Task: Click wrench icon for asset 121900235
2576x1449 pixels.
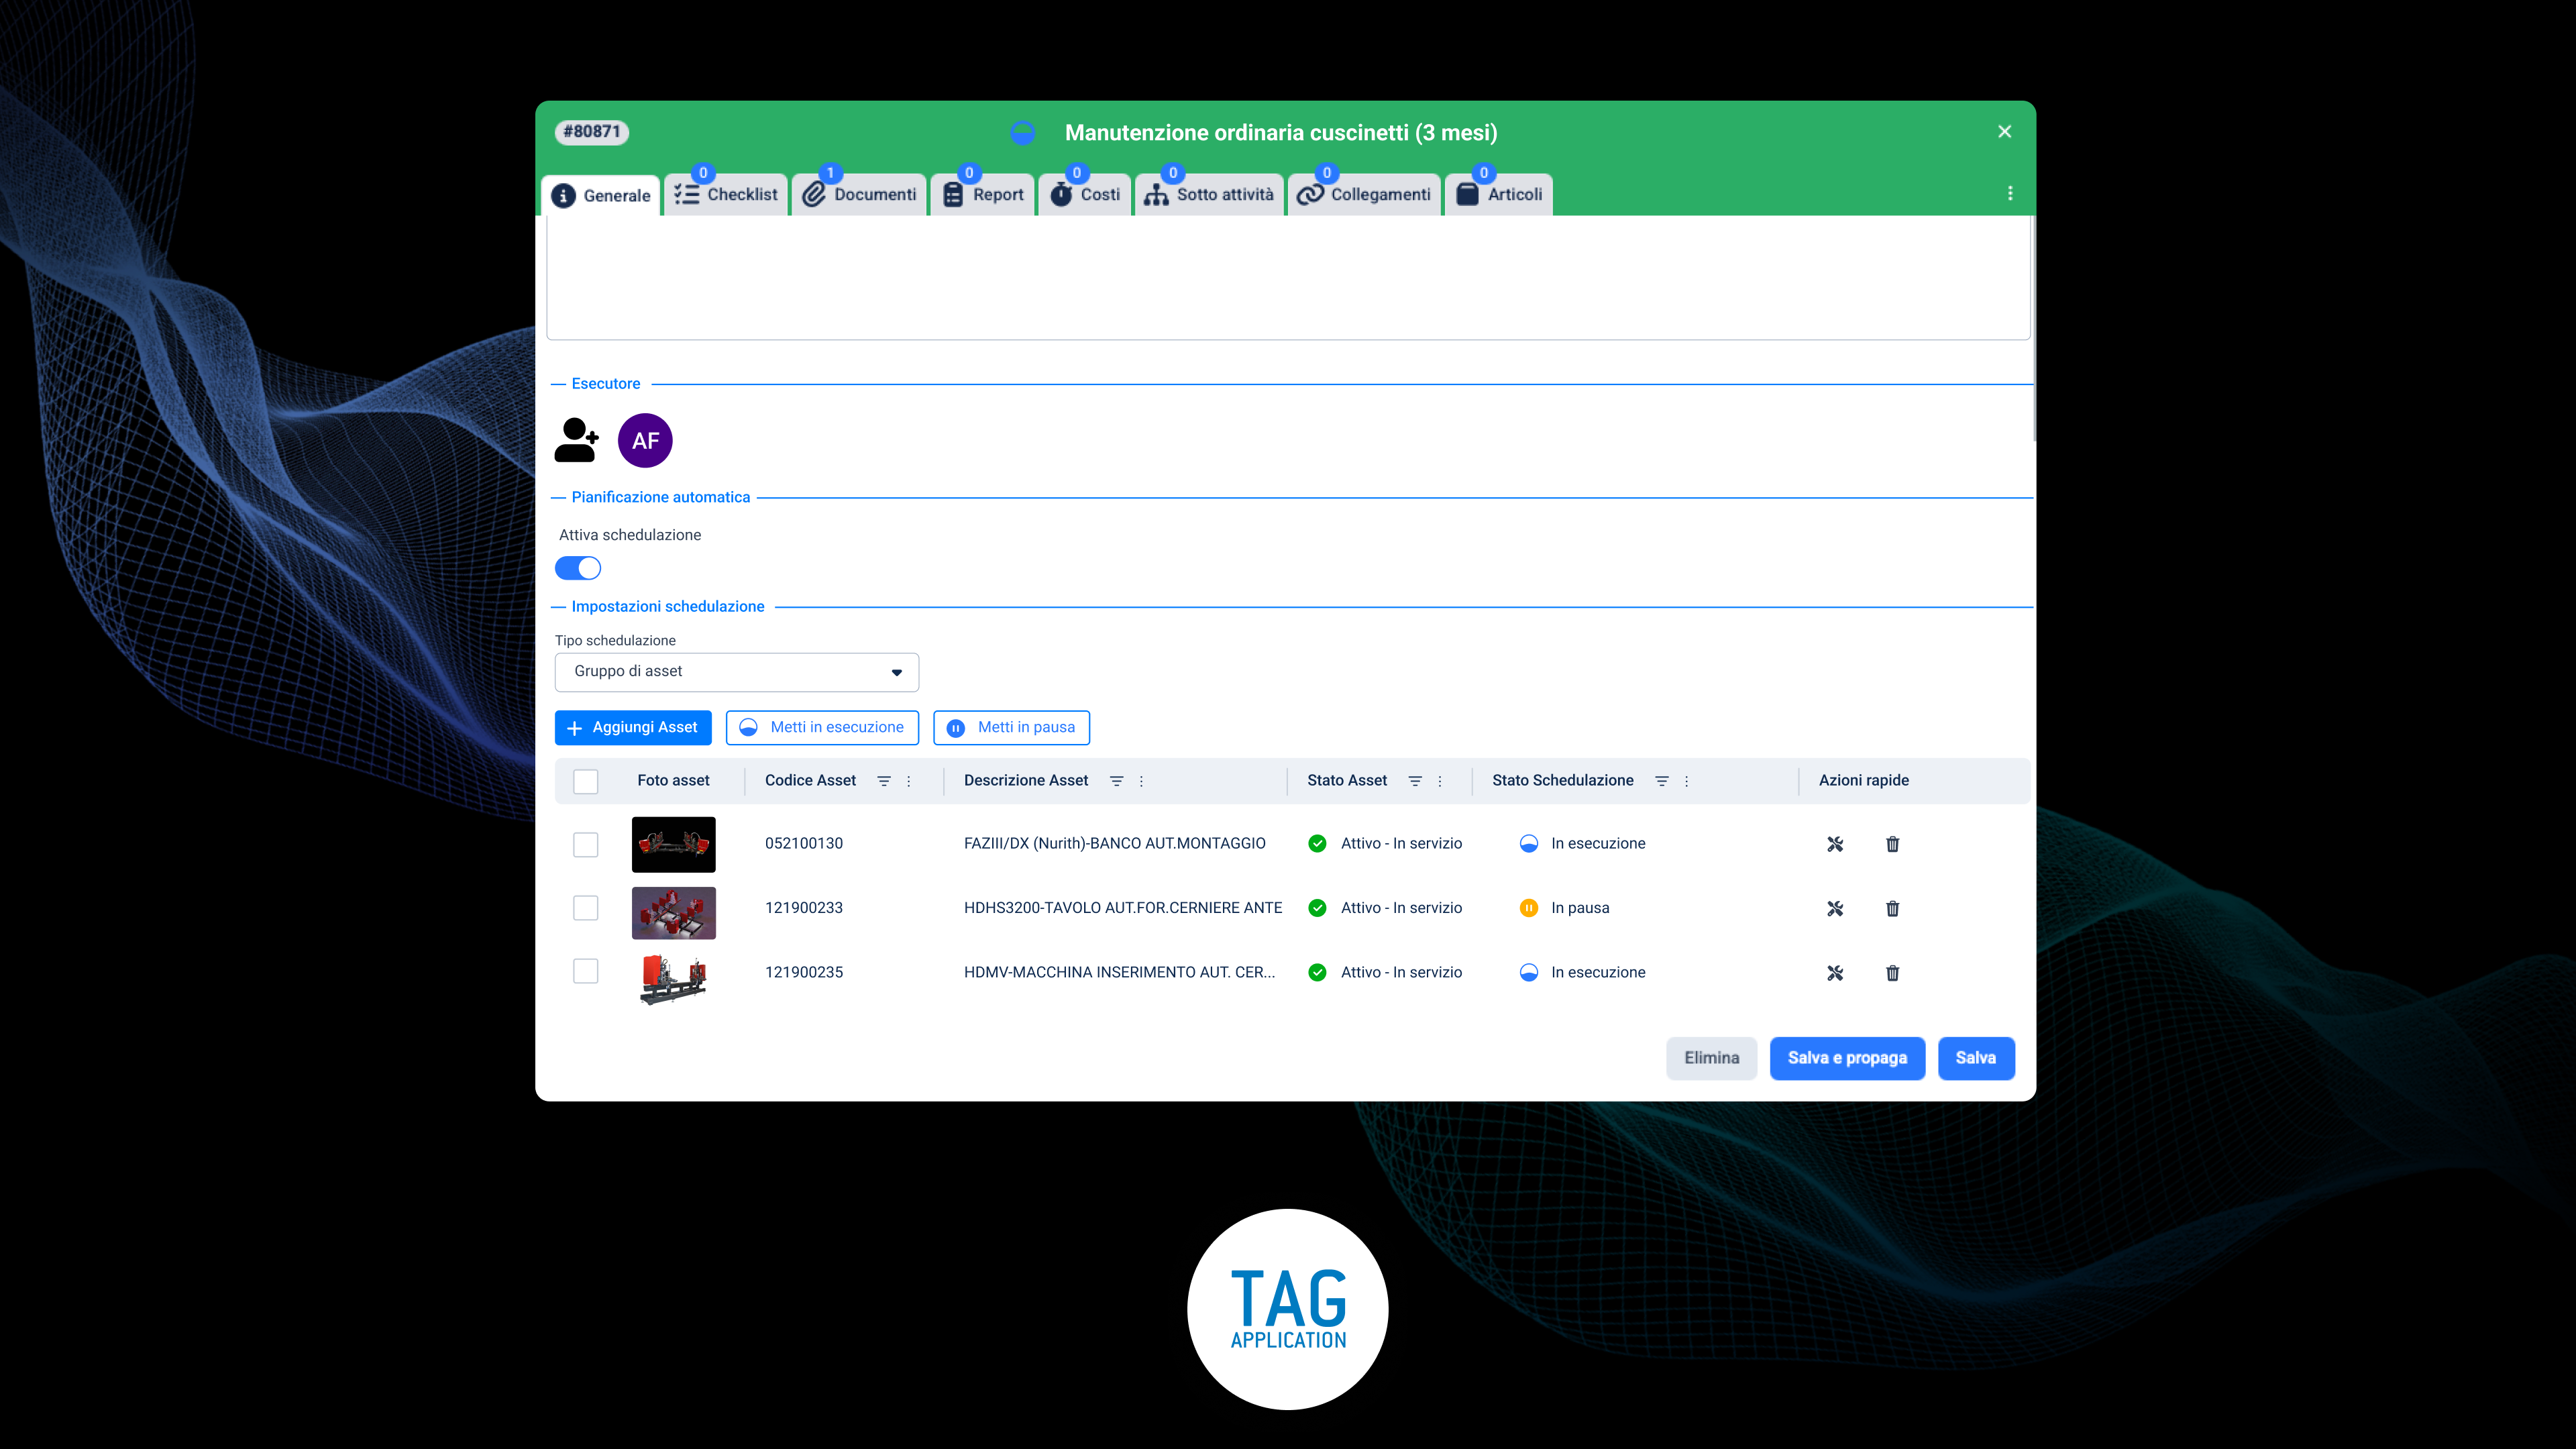Action: tap(1835, 973)
